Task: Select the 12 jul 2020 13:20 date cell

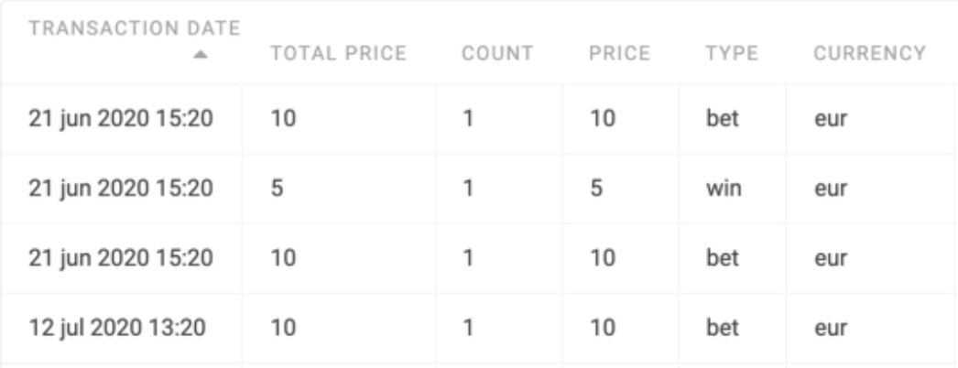Action: [x=117, y=329]
